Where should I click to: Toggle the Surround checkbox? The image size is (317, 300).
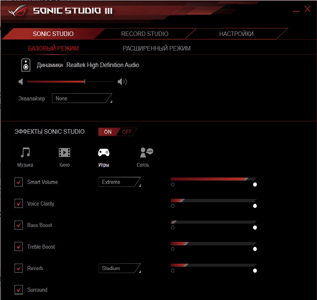click(x=19, y=290)
